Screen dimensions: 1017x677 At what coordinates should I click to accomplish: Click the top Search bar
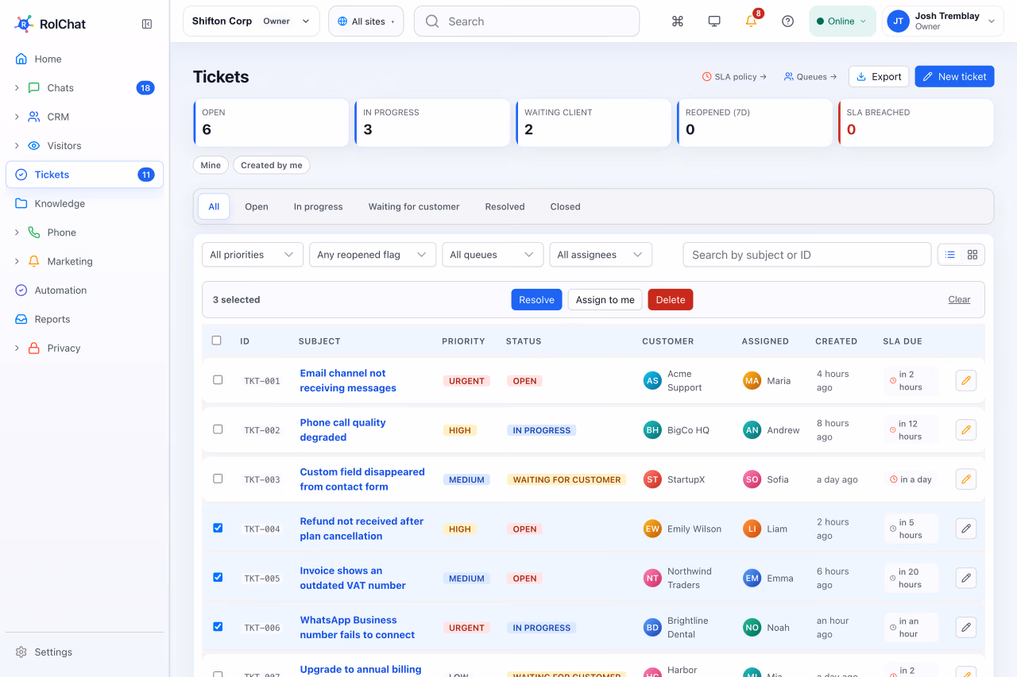[527, 21]
